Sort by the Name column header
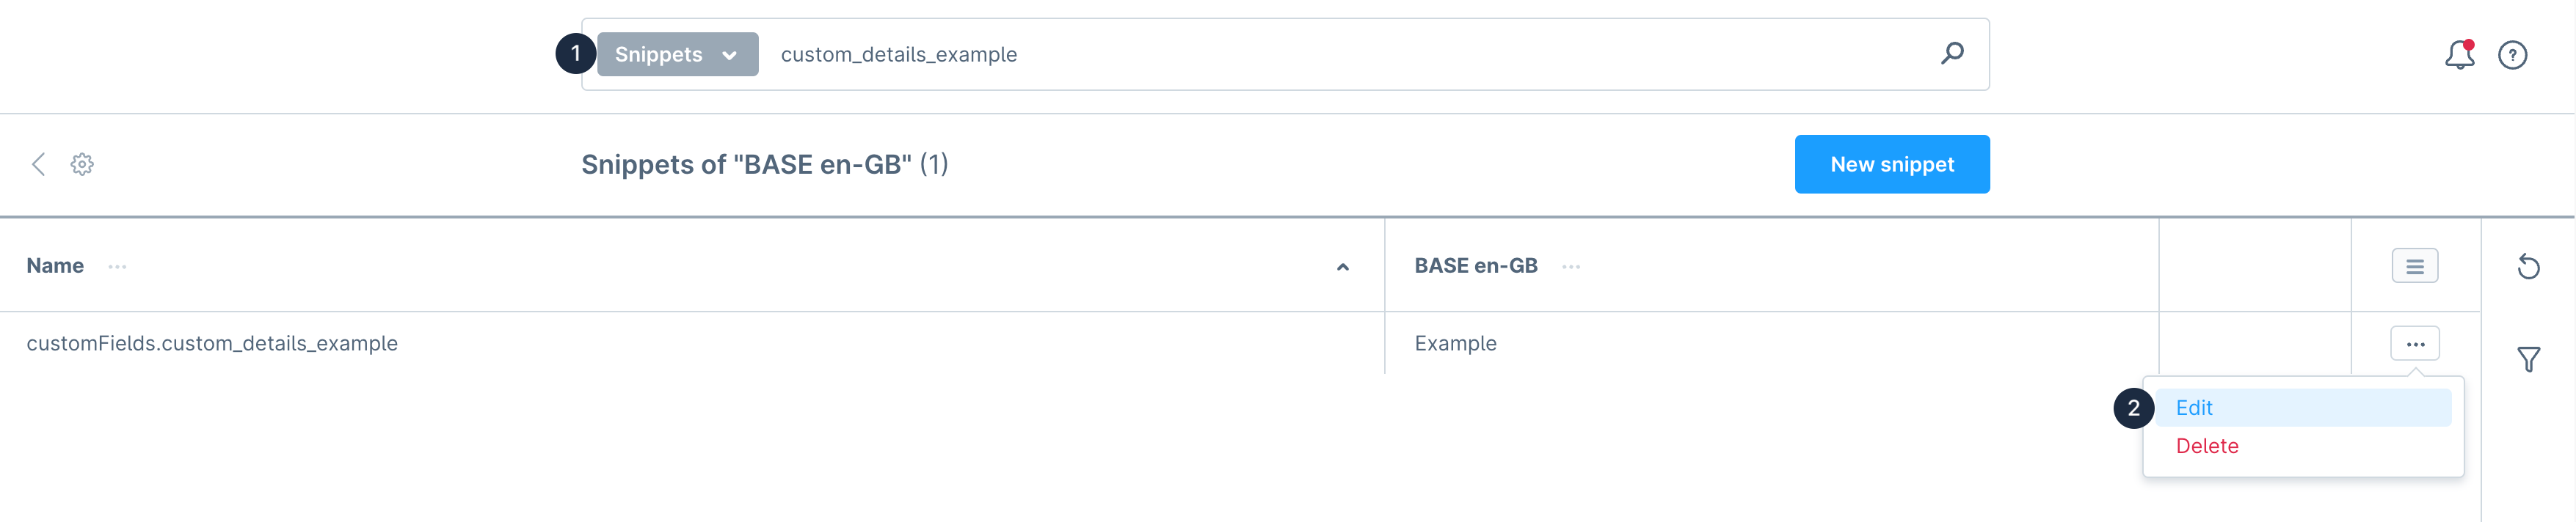 click(55, 266)
